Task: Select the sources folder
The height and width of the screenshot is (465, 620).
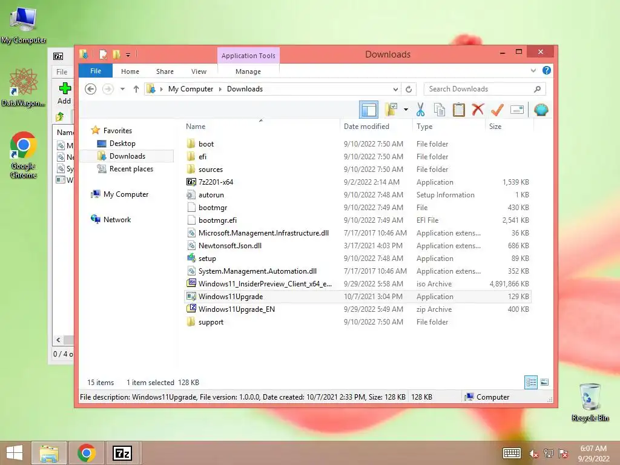Action: pos(357,170)
